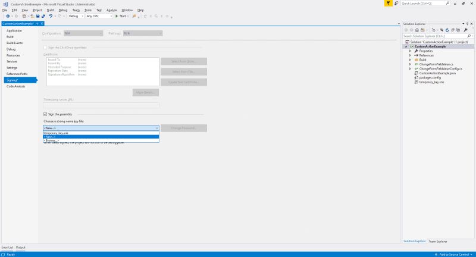The image size is (476, 257).
Task: Expand ChangeFormFieldValueConfig.cs node
Action: (410, 69)
